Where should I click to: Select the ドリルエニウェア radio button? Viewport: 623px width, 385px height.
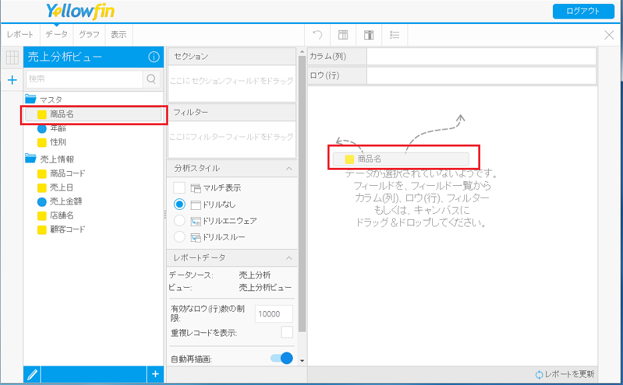coord(179,220)
